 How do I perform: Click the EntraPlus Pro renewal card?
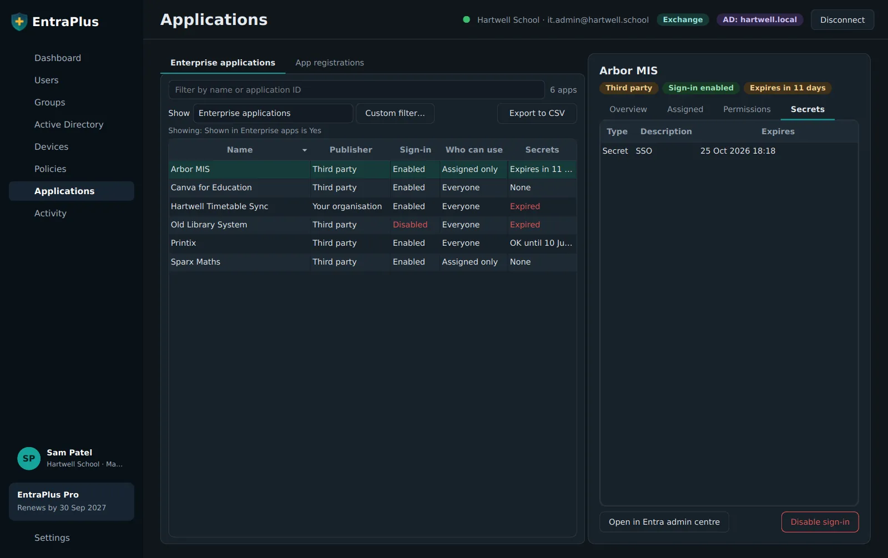72,501
